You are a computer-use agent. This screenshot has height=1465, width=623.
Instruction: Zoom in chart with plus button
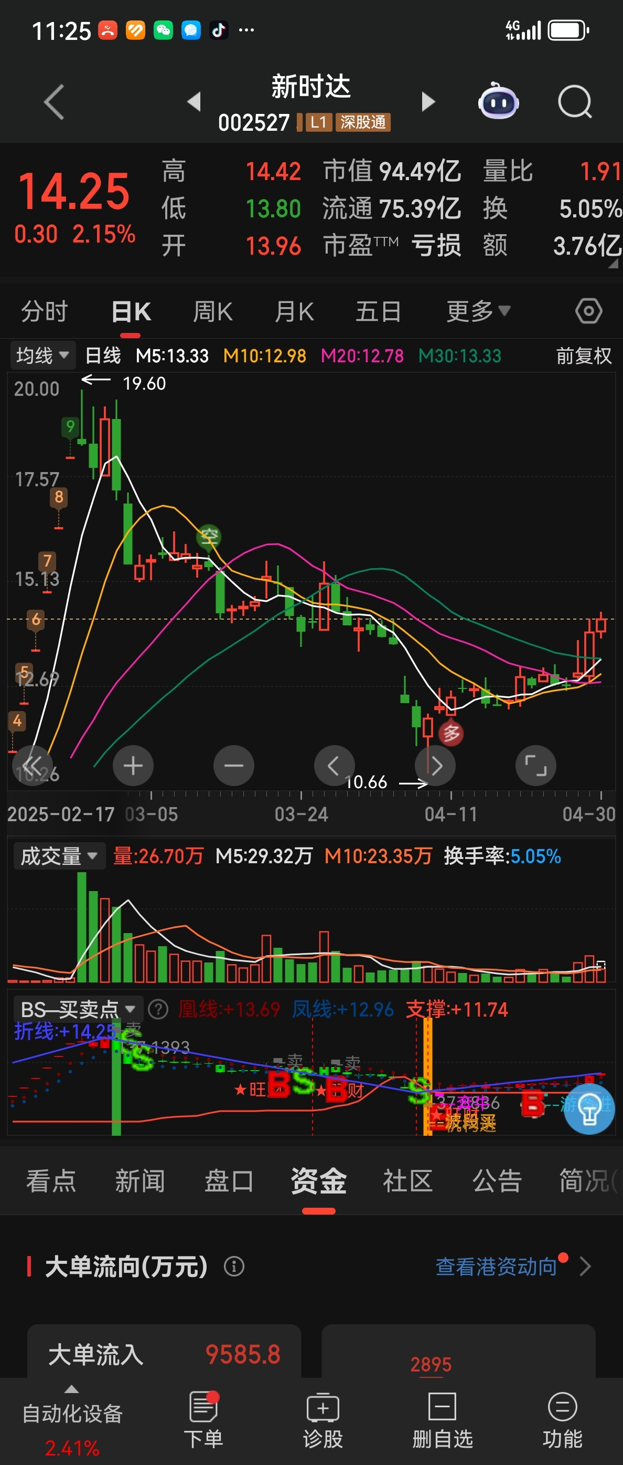pos(133,766)
